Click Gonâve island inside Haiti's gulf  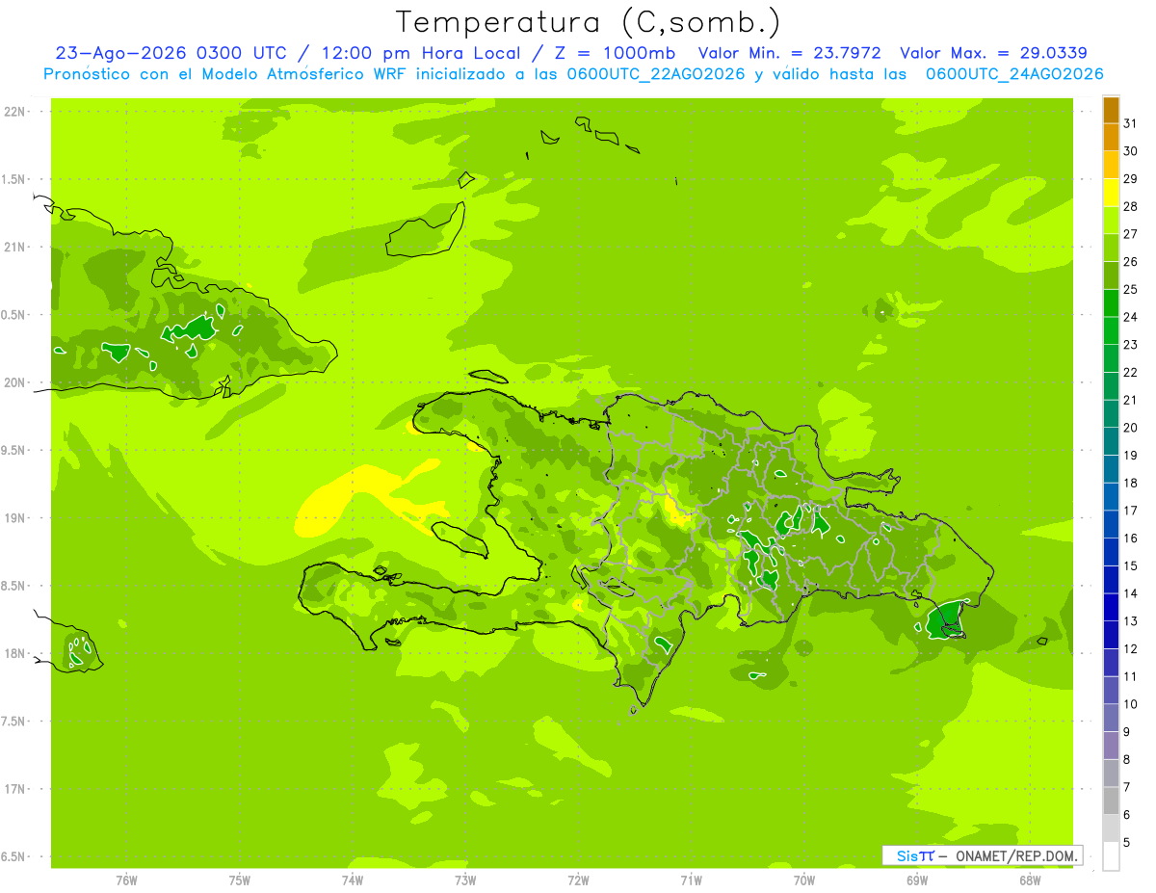(x=459, y=538)
